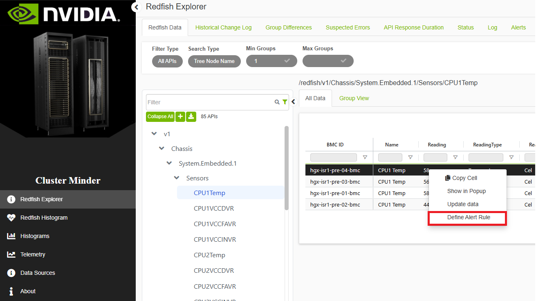Click the About info icon
The height and width of the screenshot is (301, 536).
click(11, 291)
